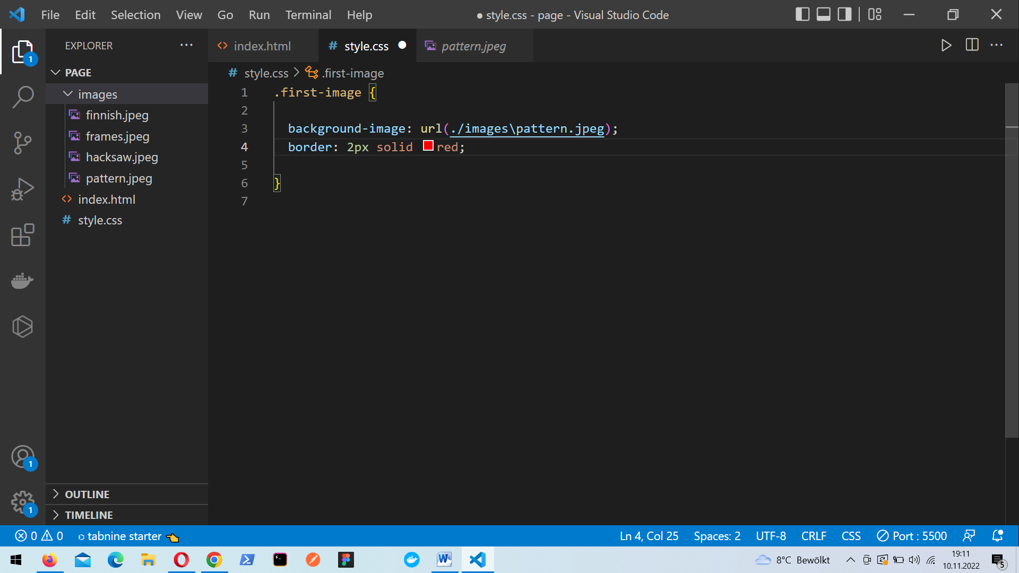Open the feedback person icon in status bar
This screenshot has width=1019, height=573.
pos(969,536)
